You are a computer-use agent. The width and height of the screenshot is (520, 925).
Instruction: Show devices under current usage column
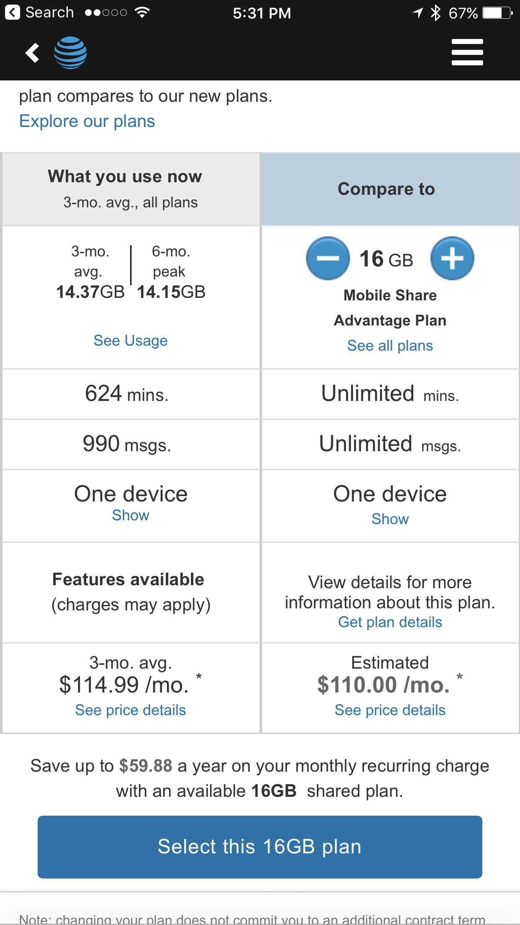131,515
